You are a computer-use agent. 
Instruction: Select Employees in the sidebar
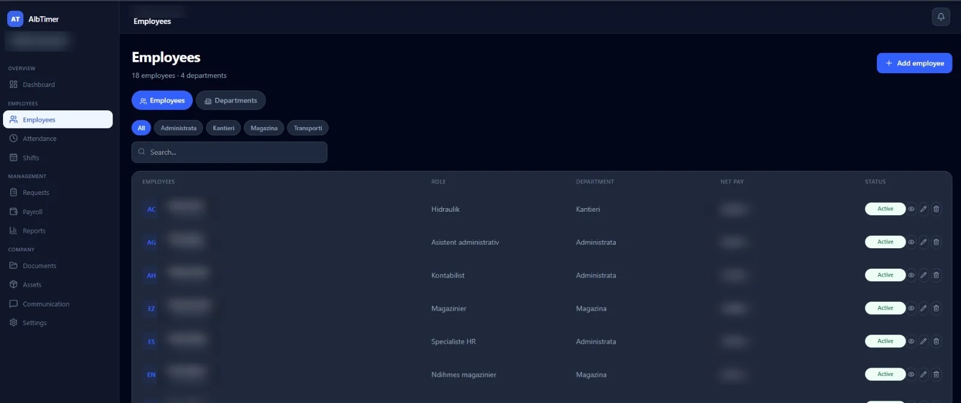(x=58, y=119)
